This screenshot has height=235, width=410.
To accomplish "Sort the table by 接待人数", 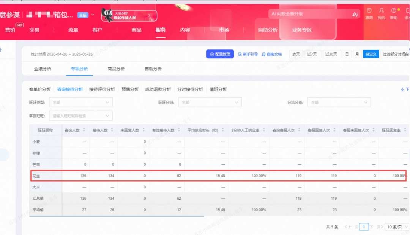I will [112, 130].
